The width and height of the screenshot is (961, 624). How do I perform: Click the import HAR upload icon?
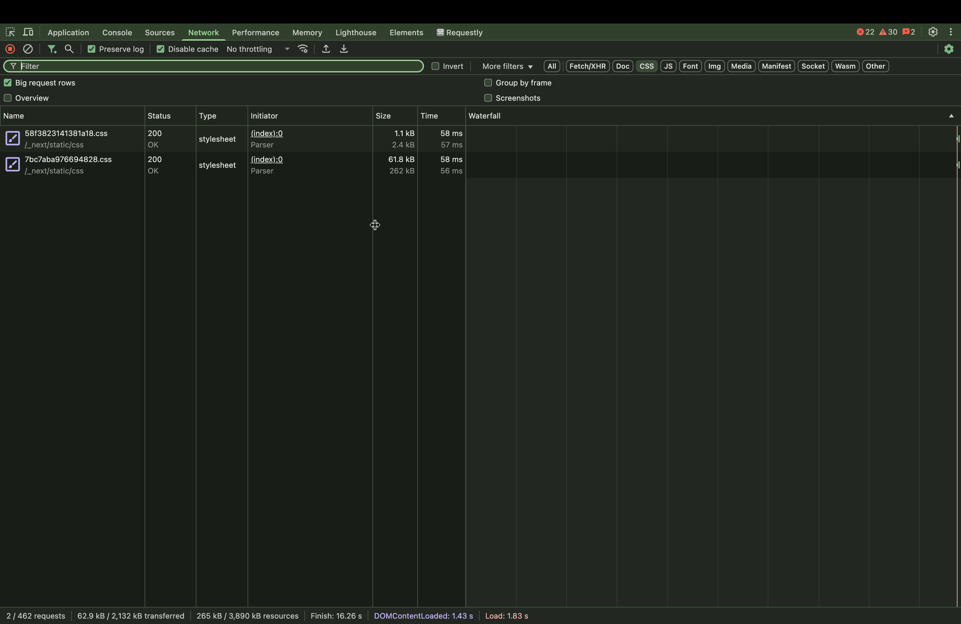coord(326,49)
